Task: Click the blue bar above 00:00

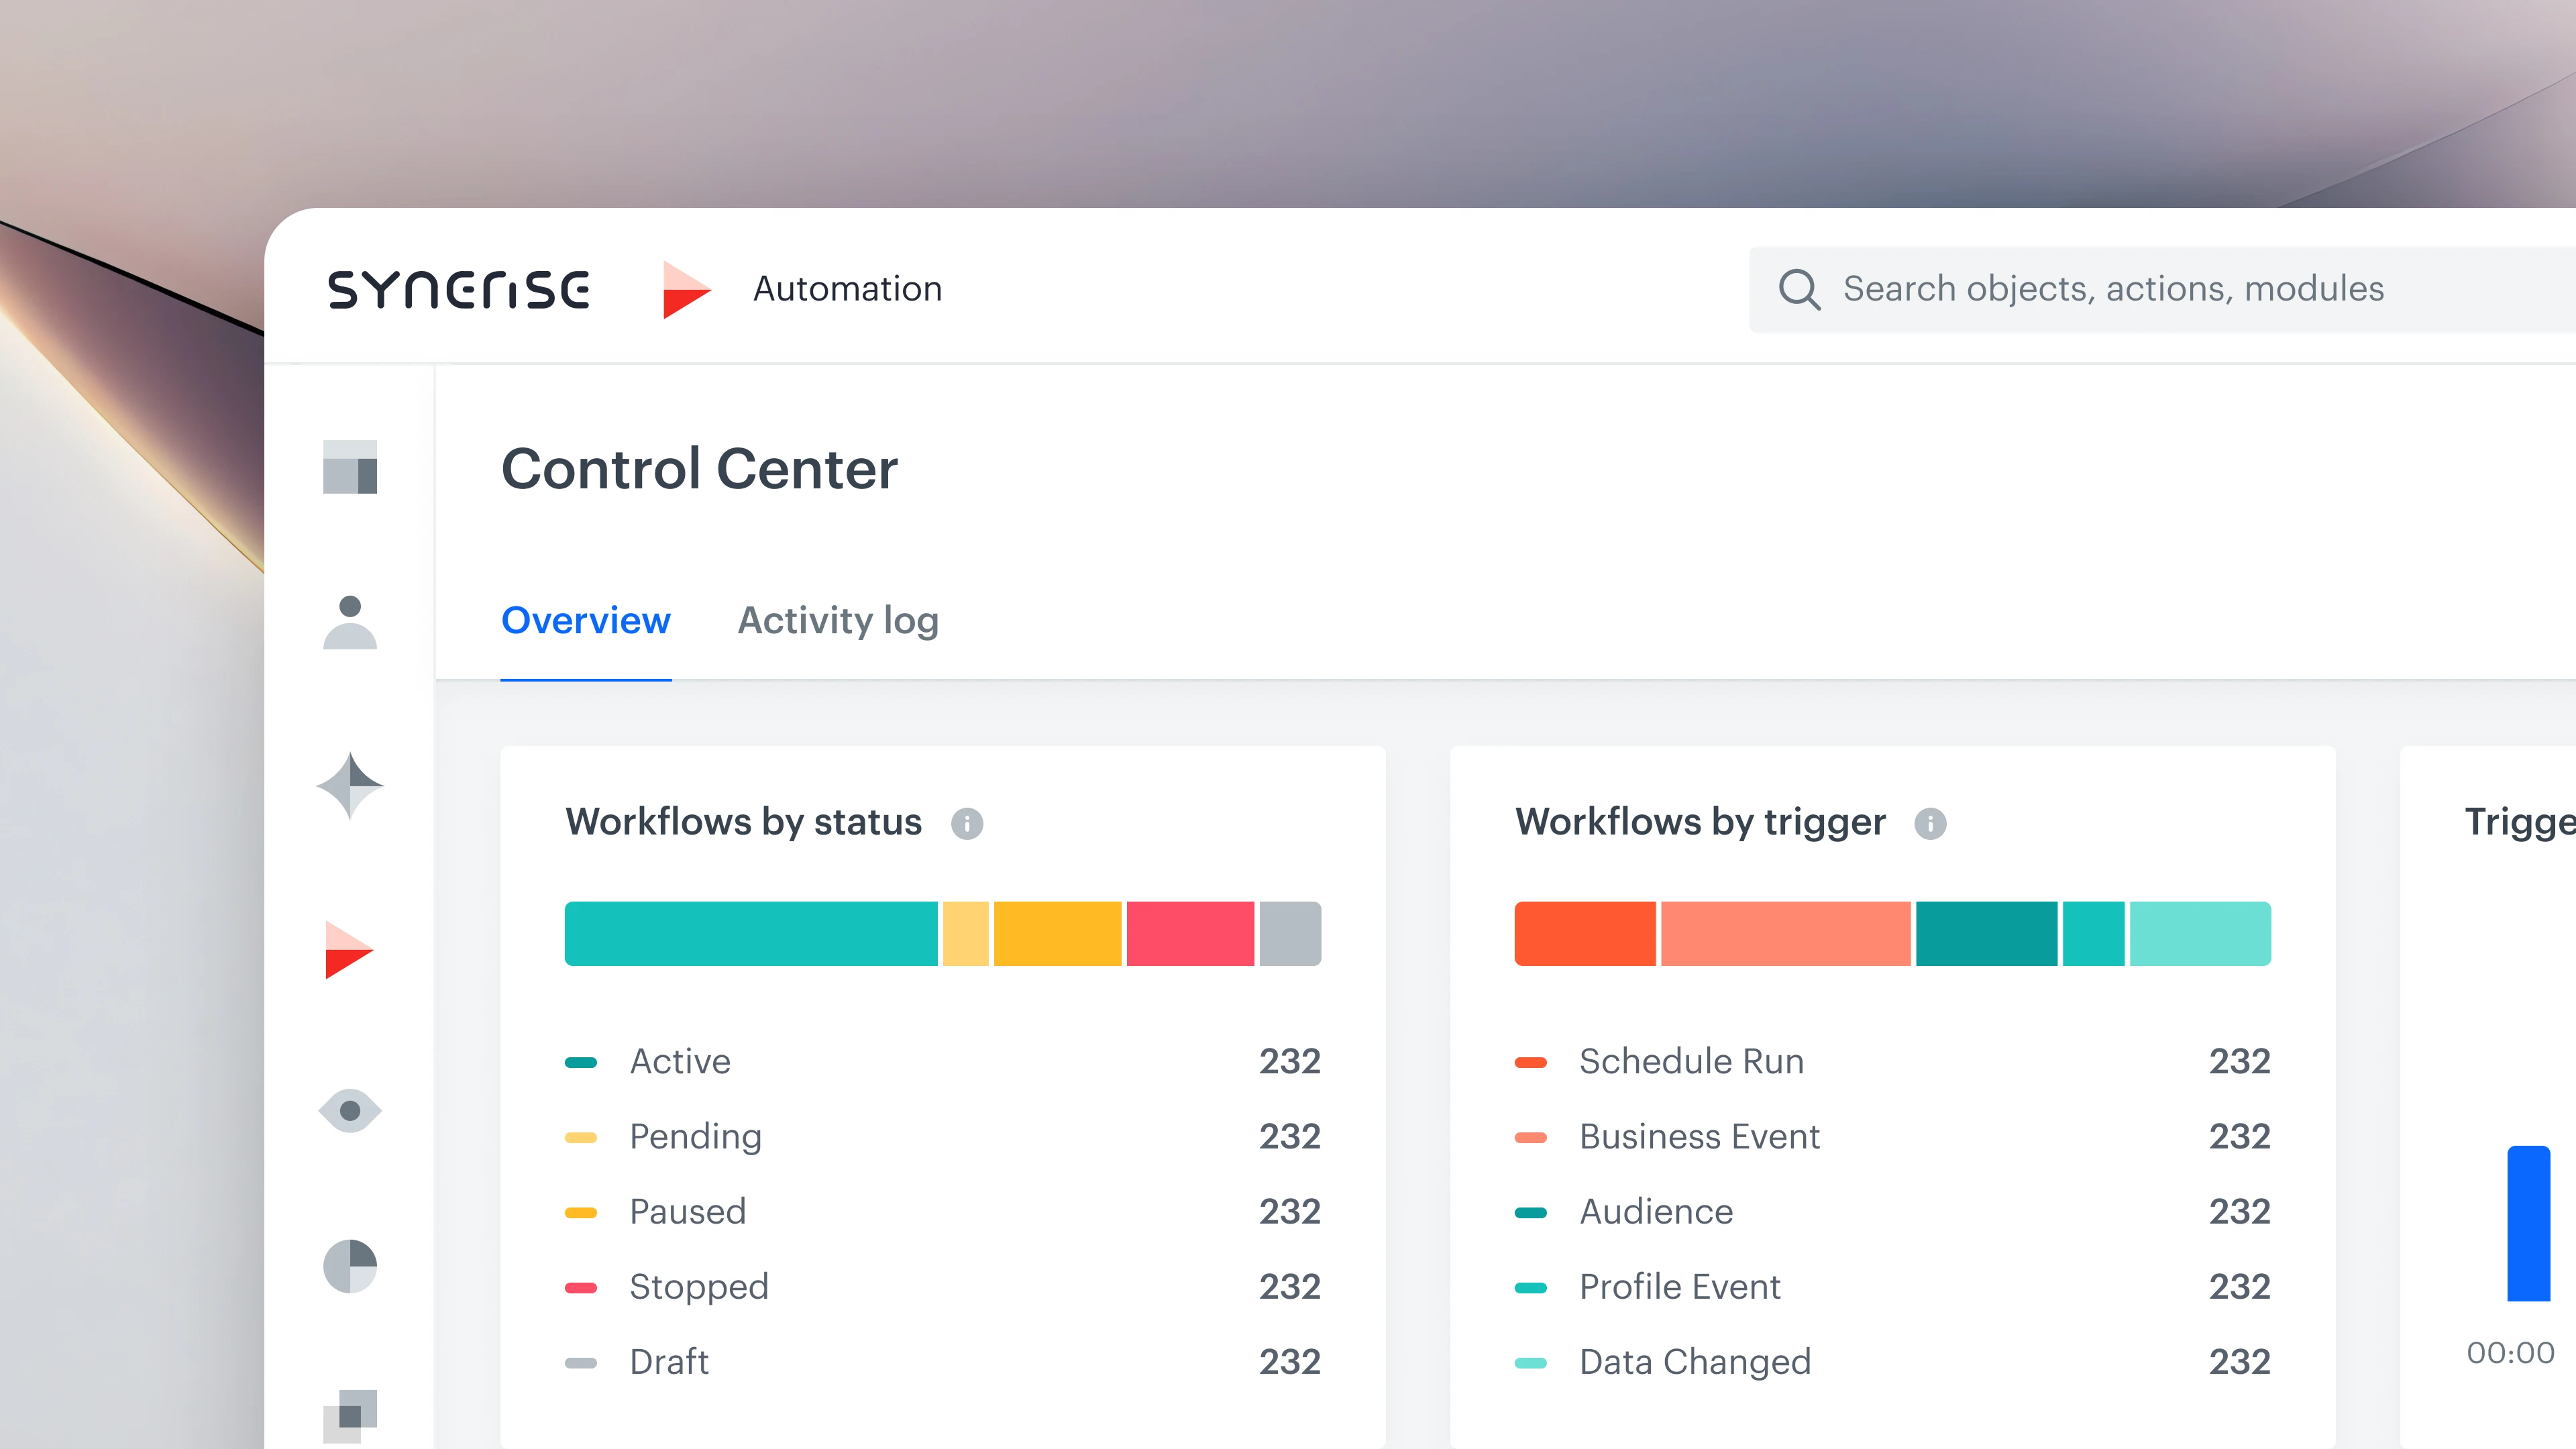Action: click(x=2528, y=1223)
